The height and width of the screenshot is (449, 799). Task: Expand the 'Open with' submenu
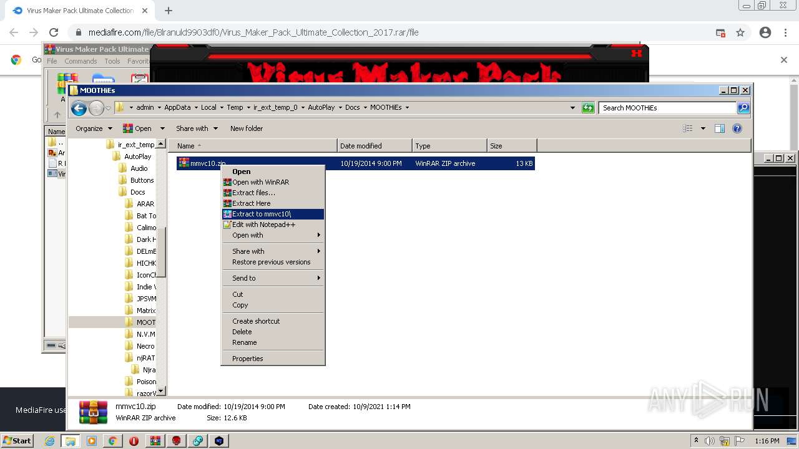coord(273,235)
